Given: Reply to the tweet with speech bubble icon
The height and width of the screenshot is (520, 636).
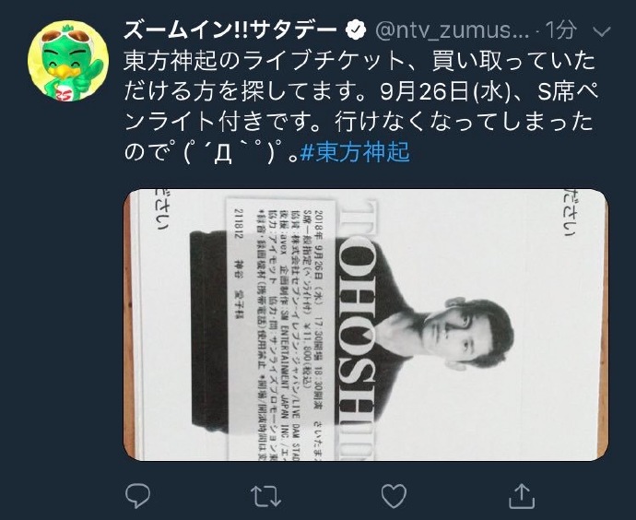Looking at the screenshot, I should (x=137, y=495).
